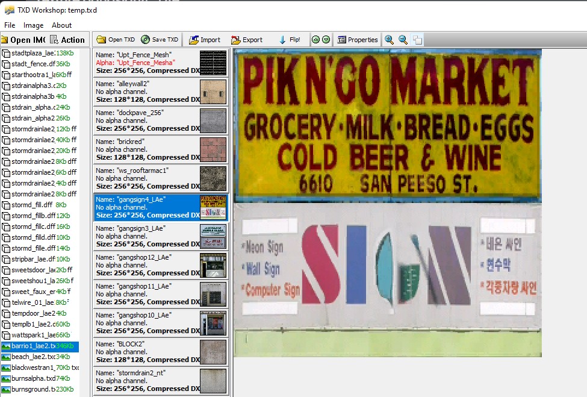The height and width of the screenshot is (397, 587).
Task: Select the gangshop12_LAe texture entry
Action: 161,265
